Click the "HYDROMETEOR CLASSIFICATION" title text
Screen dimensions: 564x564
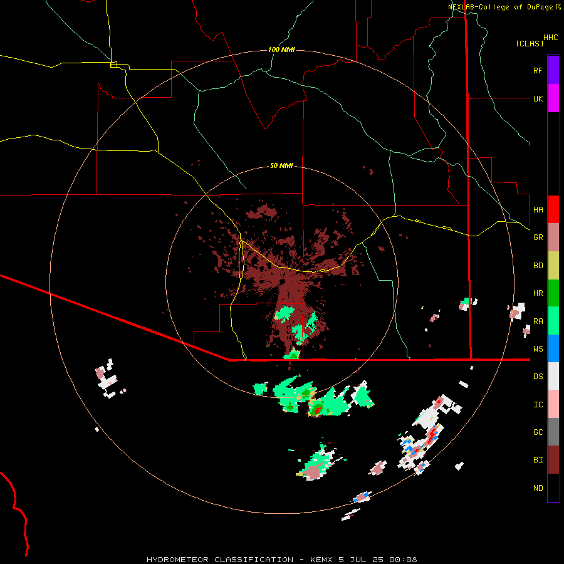point(220,560)
